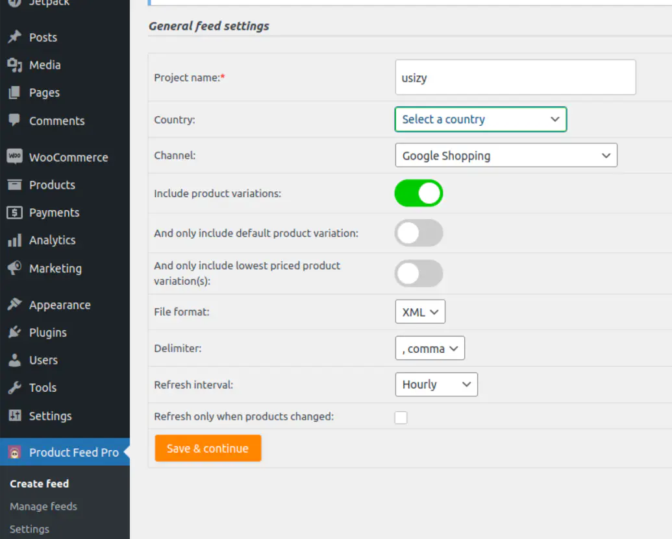The height and width of the screenshot is (539, 672).
Task: Click the Project name text field
Action: [515, 78]
